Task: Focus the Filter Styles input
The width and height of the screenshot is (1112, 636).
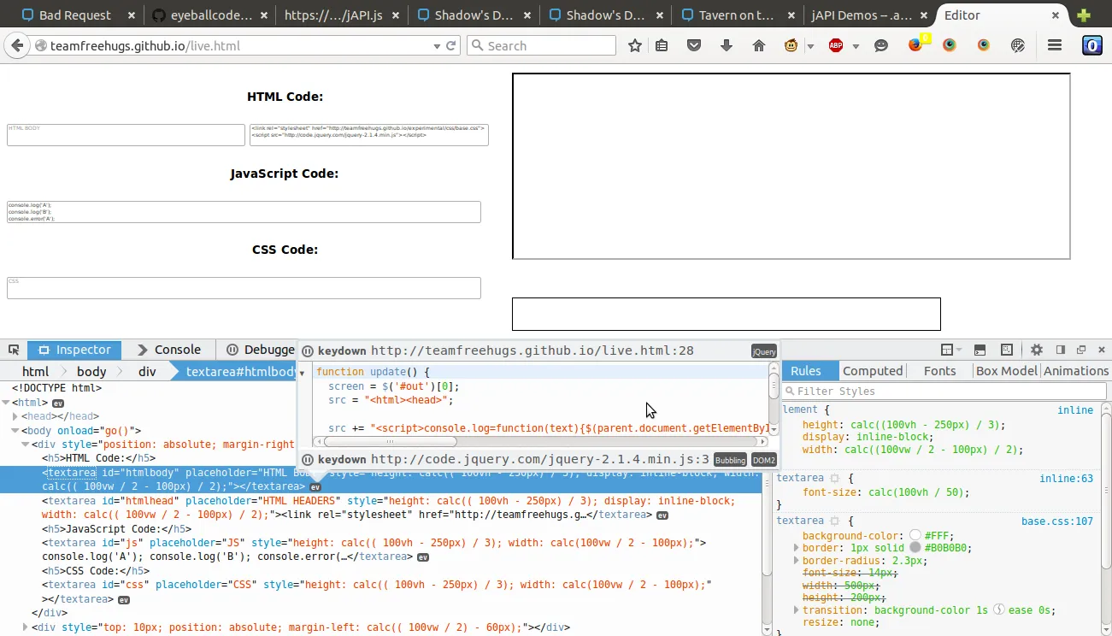Action: (944, 392)
